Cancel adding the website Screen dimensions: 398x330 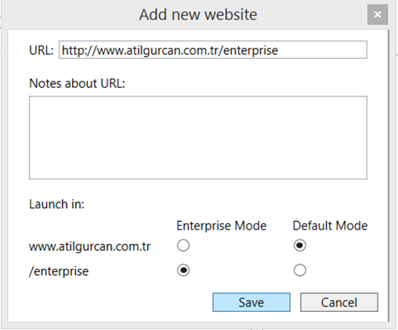point(339,303)
